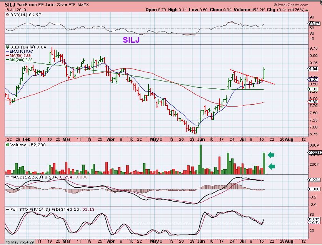The image size is (322, 245).
Task: Click the 'Open 8.70' value
Action: point(156,10)
